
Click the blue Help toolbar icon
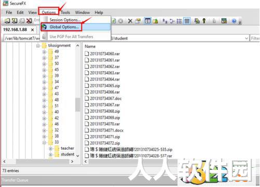point(234,21)
